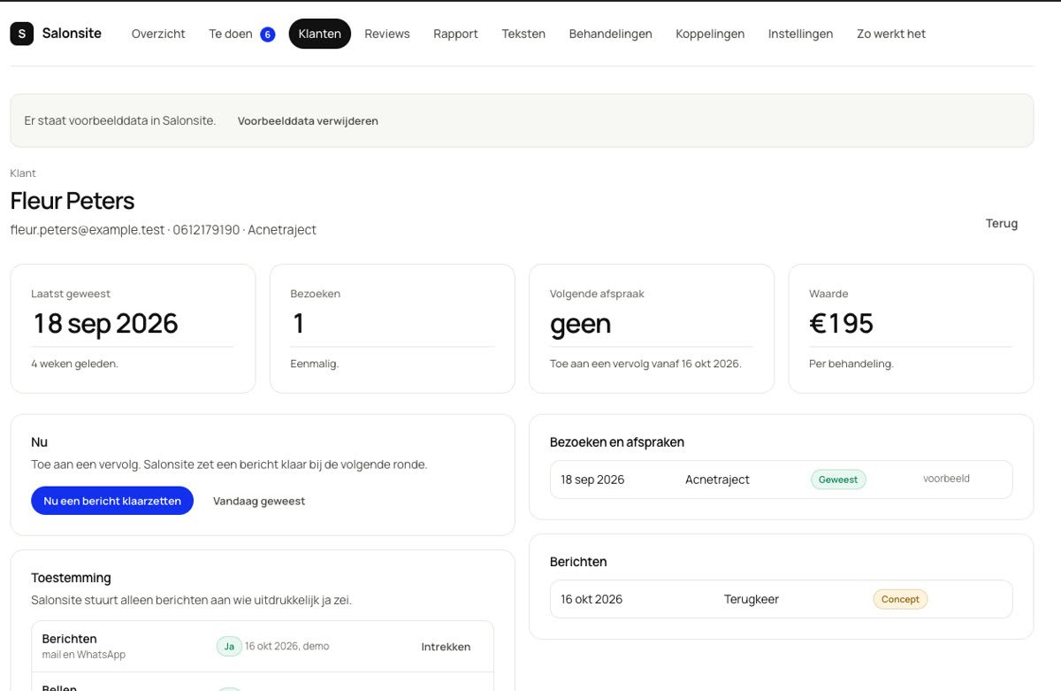Click the mail en WhatsApp subtitle
The image size is (1061, 691).
84,655
